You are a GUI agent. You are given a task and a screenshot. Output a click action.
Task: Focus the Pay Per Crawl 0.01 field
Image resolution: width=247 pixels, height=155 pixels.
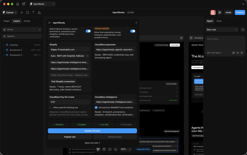click(x=70, y=102)
